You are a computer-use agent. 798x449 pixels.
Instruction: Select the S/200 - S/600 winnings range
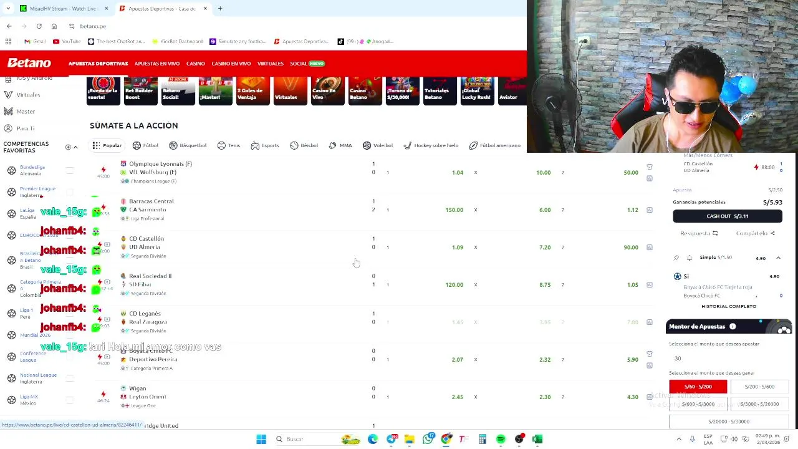[x=759, y=387]
